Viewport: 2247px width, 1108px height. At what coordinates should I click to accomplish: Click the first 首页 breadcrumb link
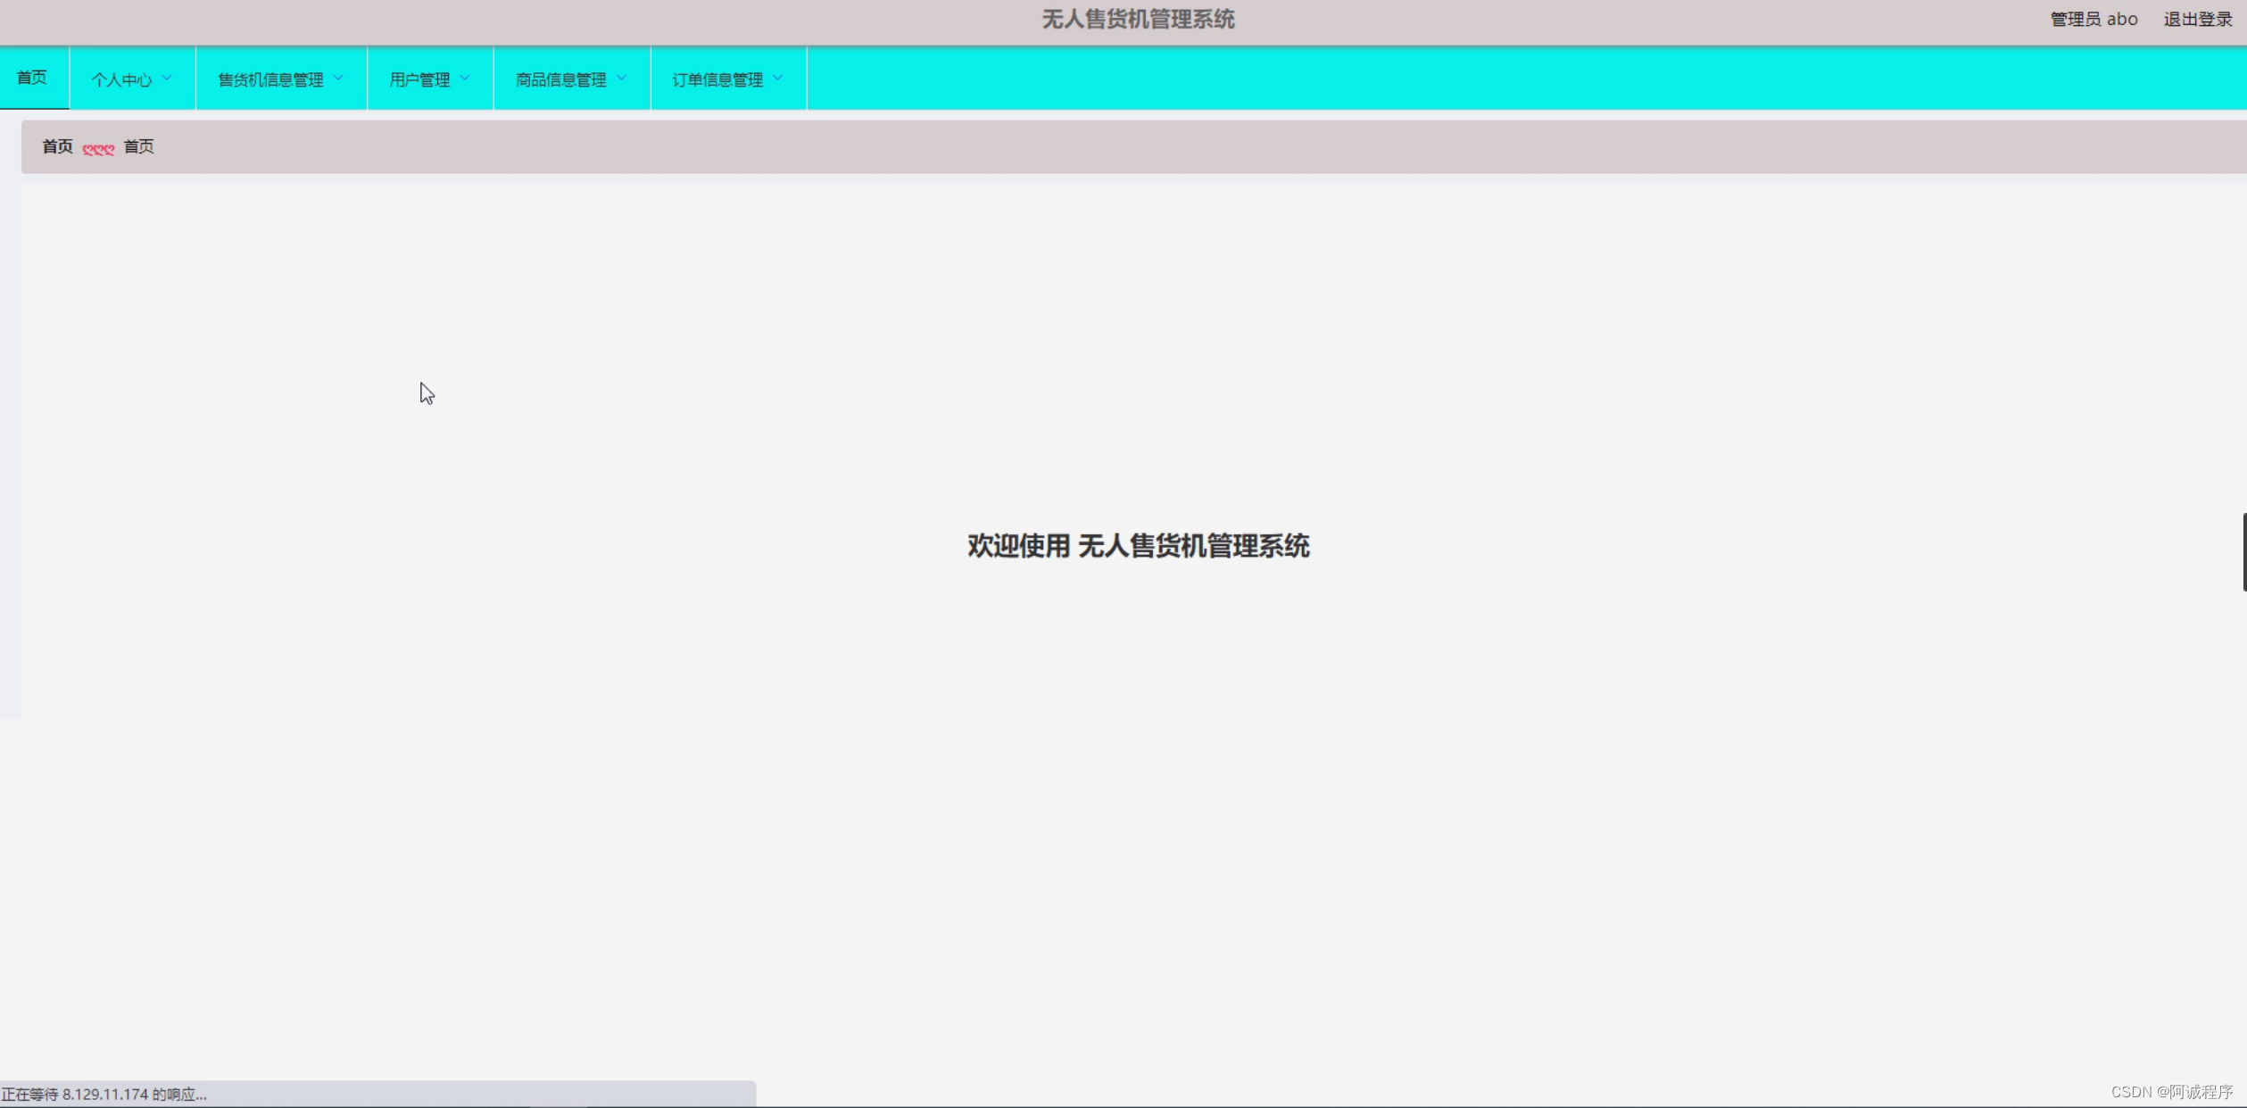[x=58, y=146]
